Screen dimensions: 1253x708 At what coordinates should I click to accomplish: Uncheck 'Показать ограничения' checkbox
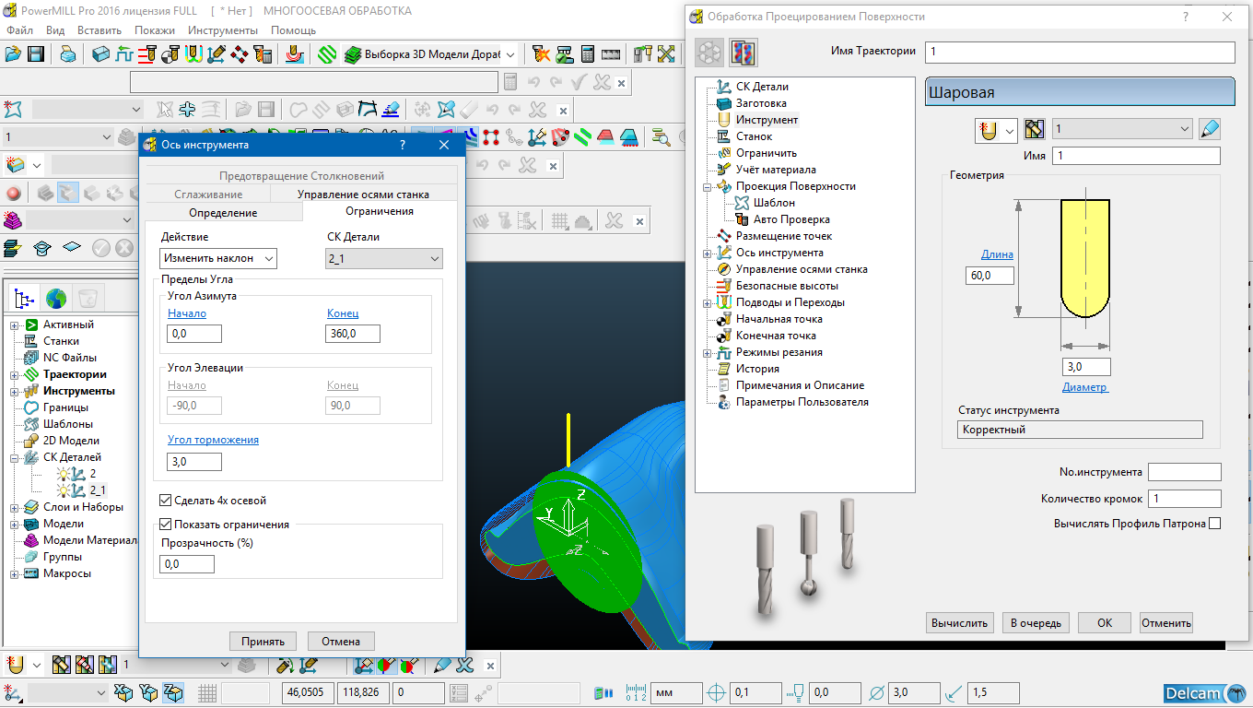coord(166,525)
